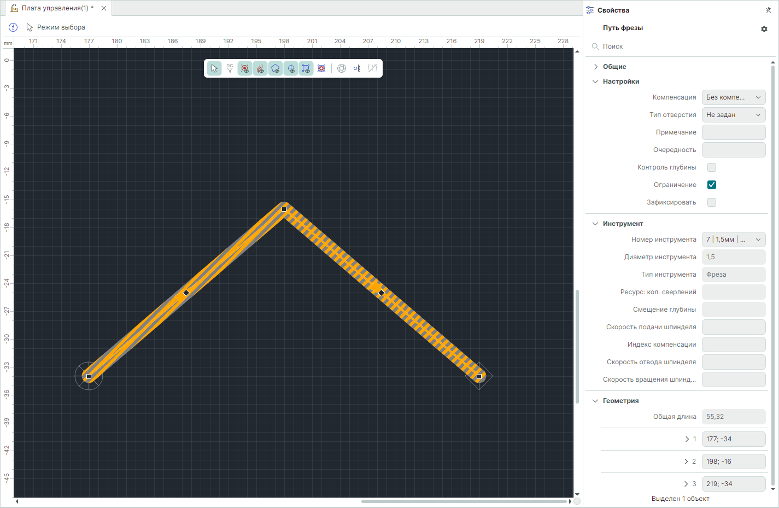Open properties panel settings gear
The image size is (779, 508).
pos(764,29)
